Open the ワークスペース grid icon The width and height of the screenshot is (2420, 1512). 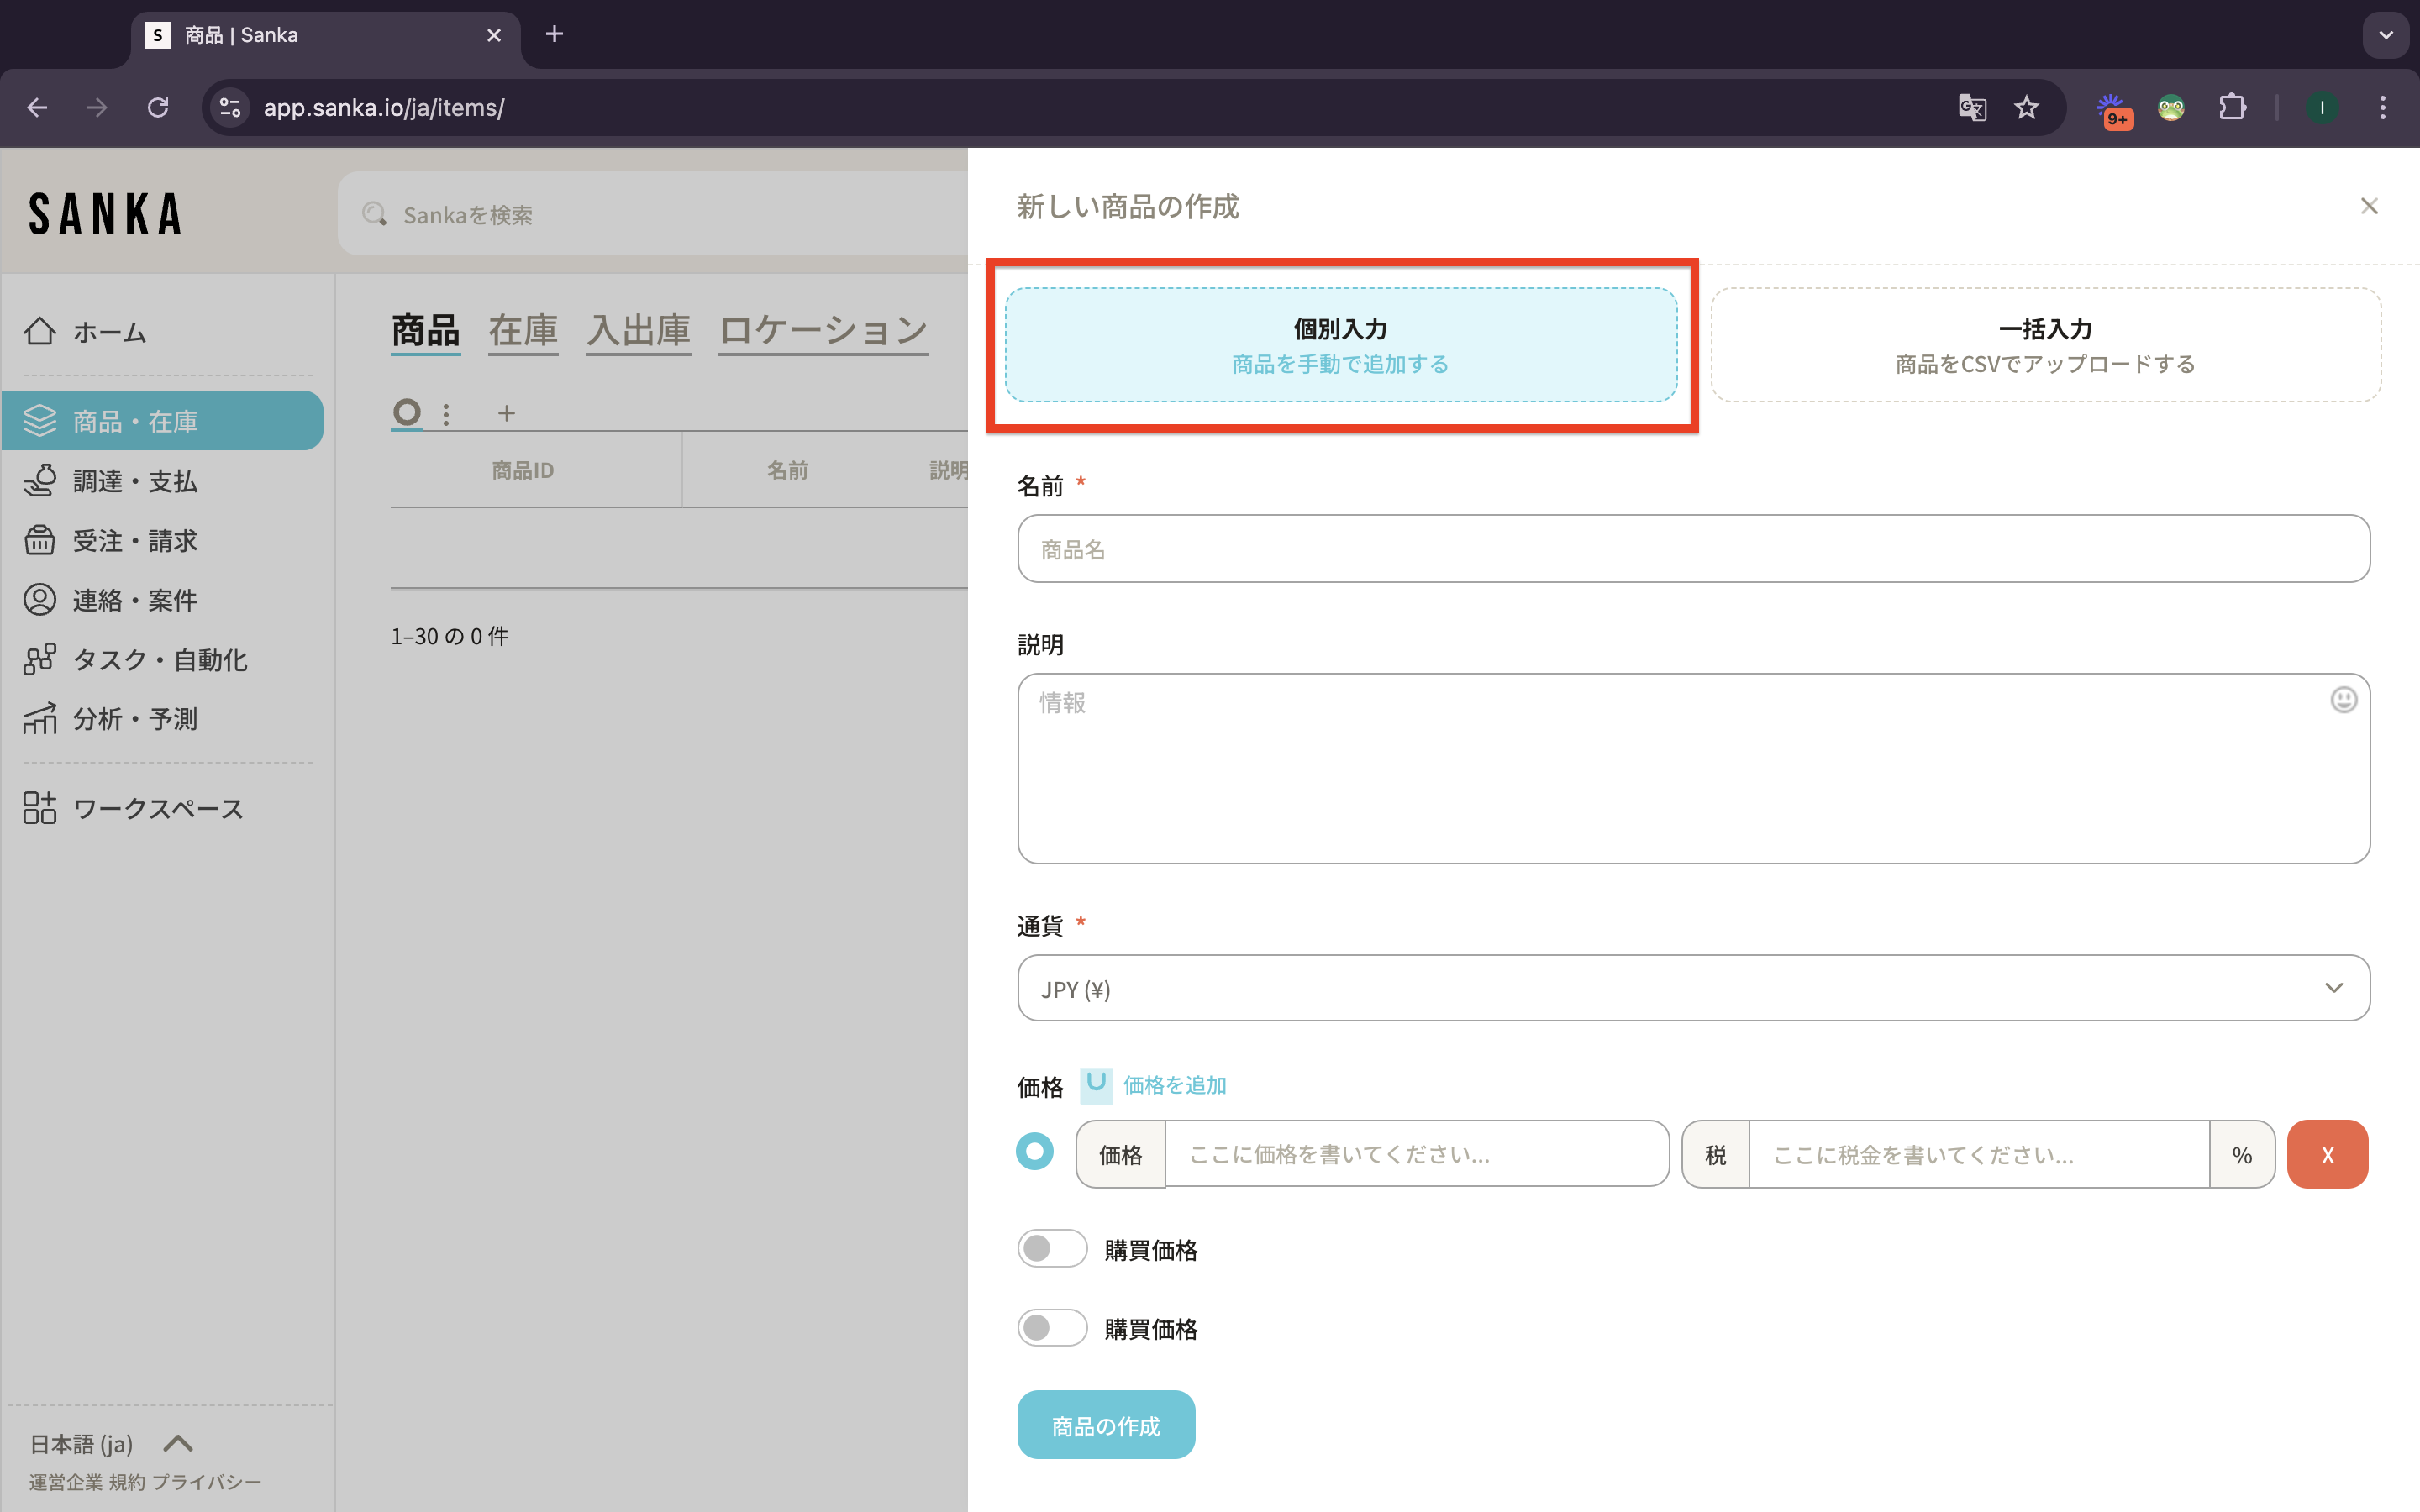click(40, 808)
